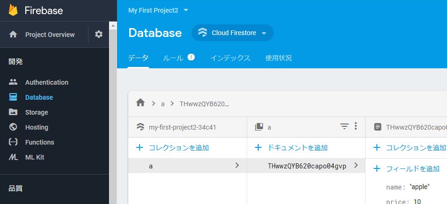Click the Hosting globe icon
The width and height of the screenshot is (447, 204).
(13, 127)
